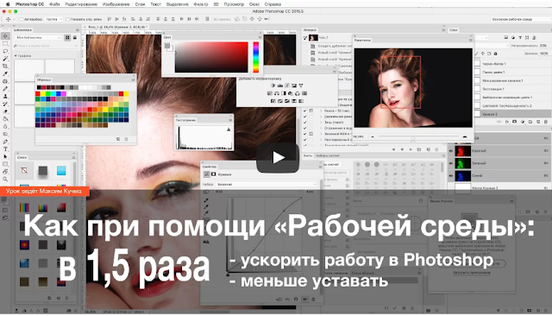Select the Lasso tool

(x=5, y=51)
